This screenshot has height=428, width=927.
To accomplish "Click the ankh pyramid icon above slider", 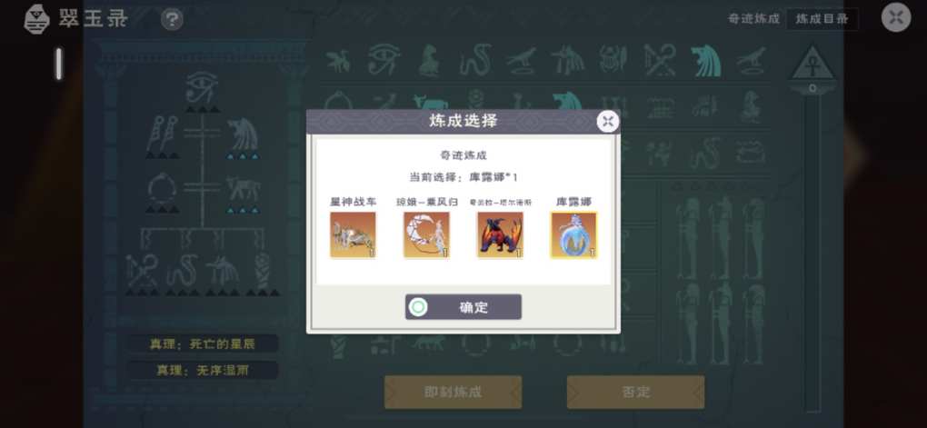I will pyautogui.click(x=812, y=65).
